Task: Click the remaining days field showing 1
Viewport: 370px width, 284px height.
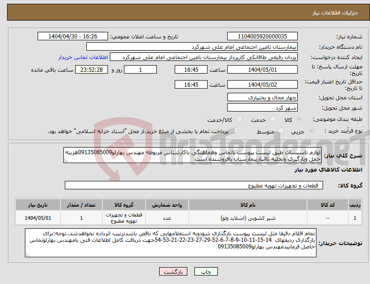Action: coord(140,69)
